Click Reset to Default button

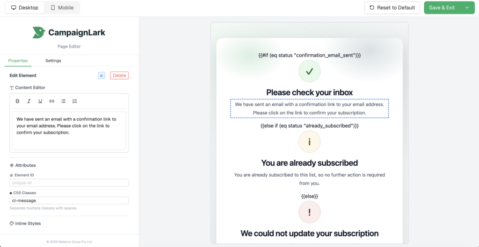(x=392, y=7)
